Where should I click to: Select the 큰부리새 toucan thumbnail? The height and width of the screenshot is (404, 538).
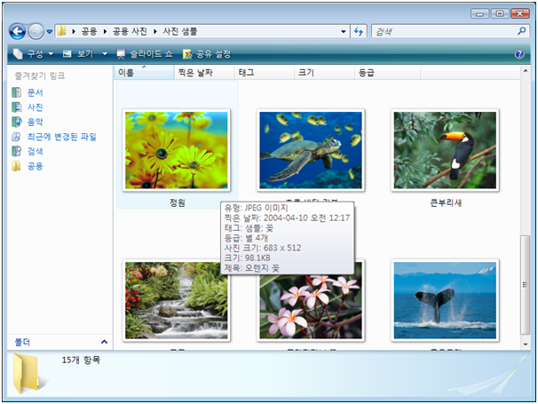tap(445, 150)
